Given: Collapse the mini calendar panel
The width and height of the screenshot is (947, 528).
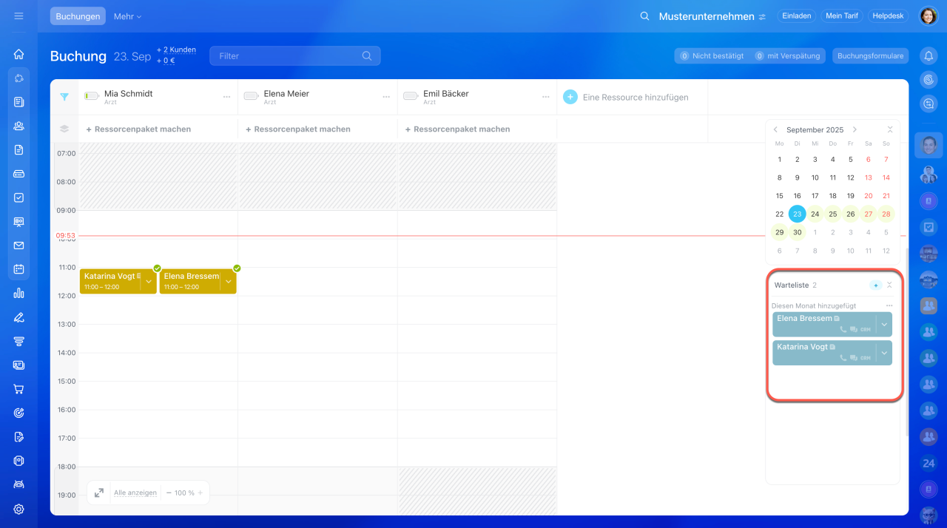Looking at the screenshot, I should point(890,129).
